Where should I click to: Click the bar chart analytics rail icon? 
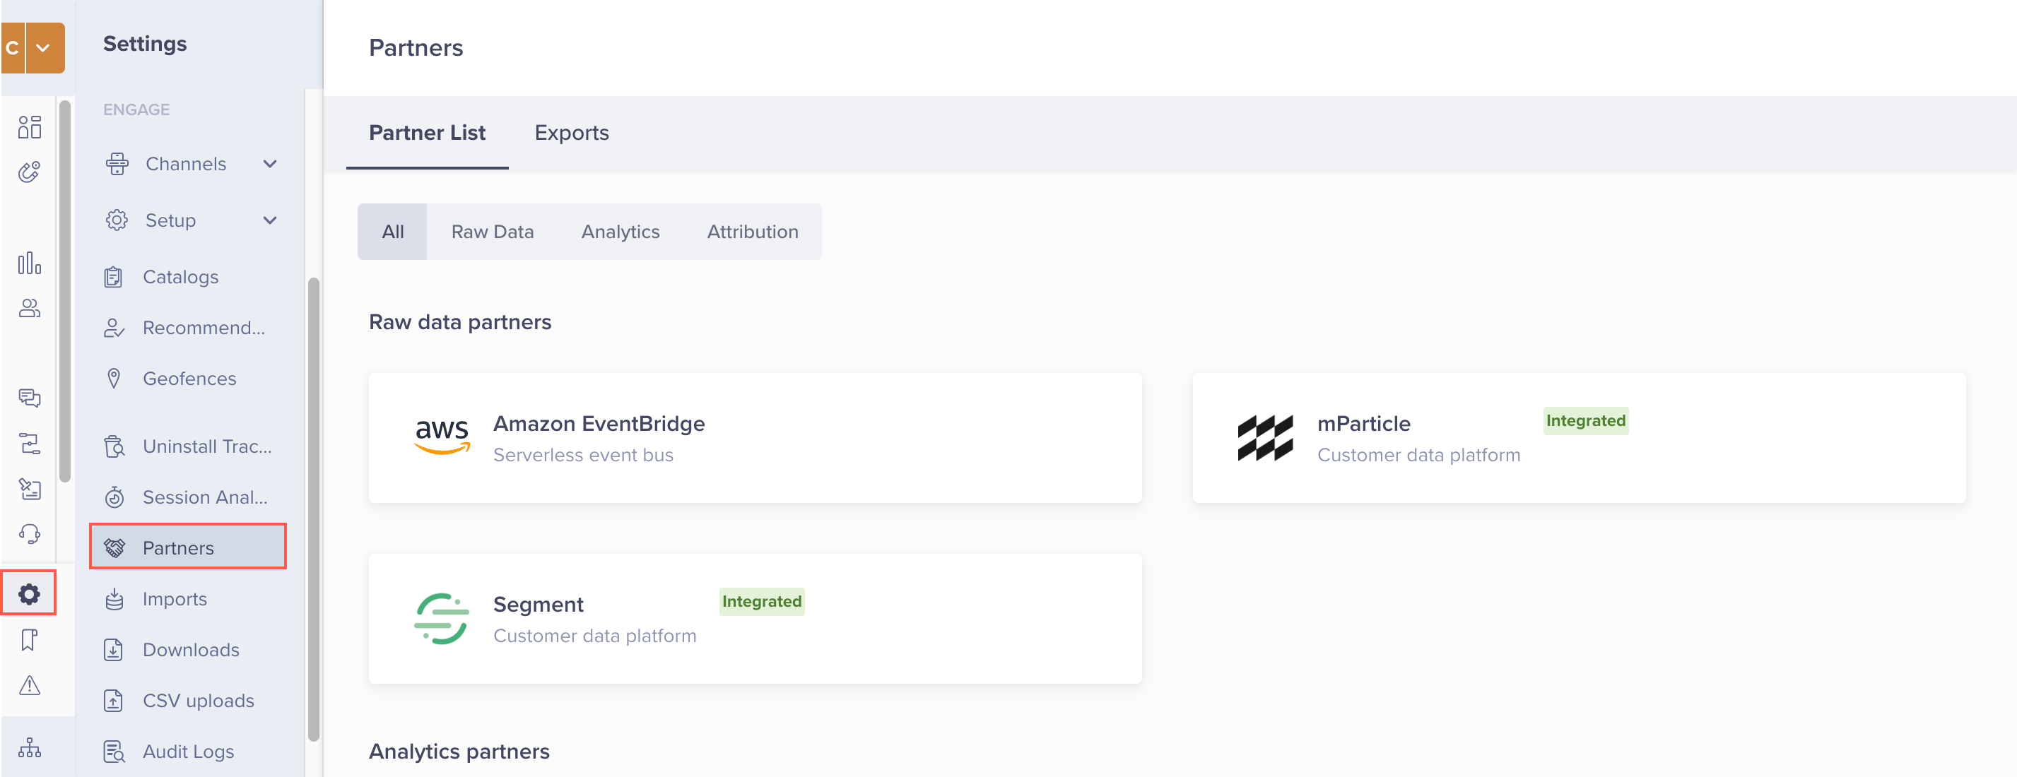pos(30,263)
